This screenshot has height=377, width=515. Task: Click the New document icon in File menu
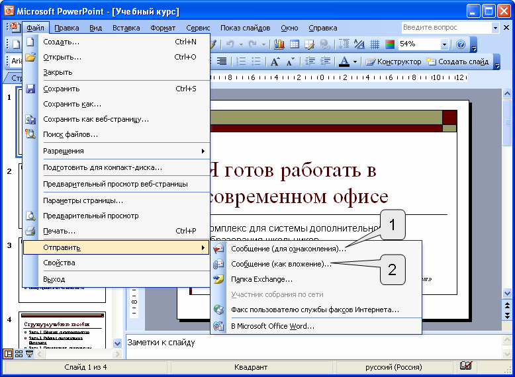click(x=30, y=42)
